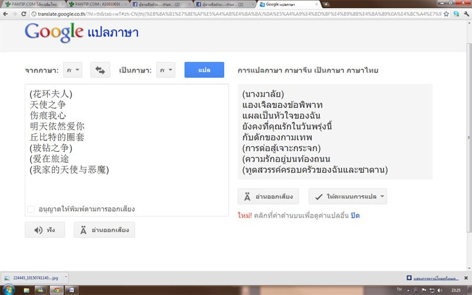The image size is (472, 295).
Task: Close the Google แปลภาษา tab
Action: tap(316, 4)
